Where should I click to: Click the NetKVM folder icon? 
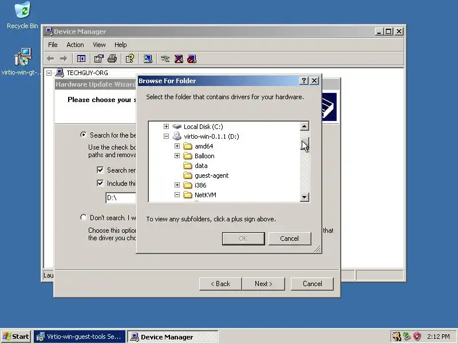tap(188, 195)
